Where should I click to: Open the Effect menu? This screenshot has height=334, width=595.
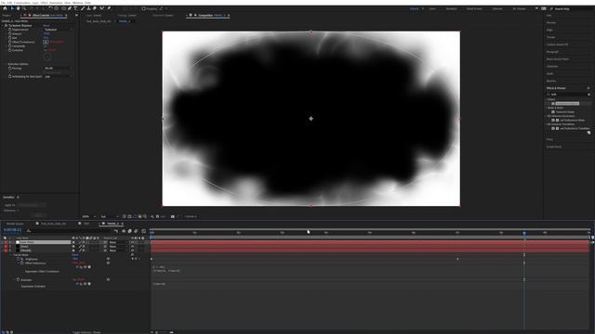pos(44,3)
